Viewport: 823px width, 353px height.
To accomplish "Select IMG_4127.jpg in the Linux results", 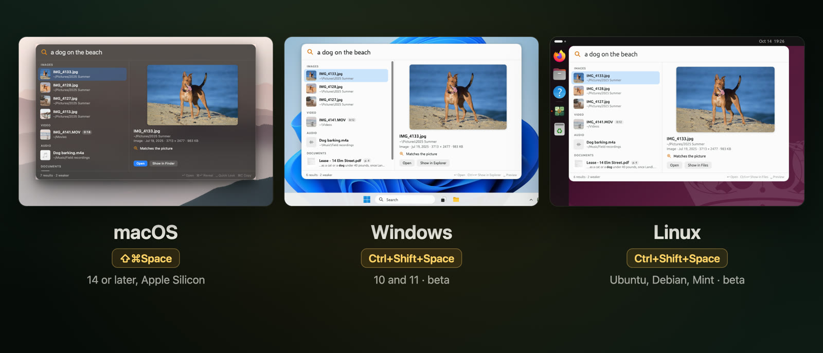I will click(x=616, y=103).
